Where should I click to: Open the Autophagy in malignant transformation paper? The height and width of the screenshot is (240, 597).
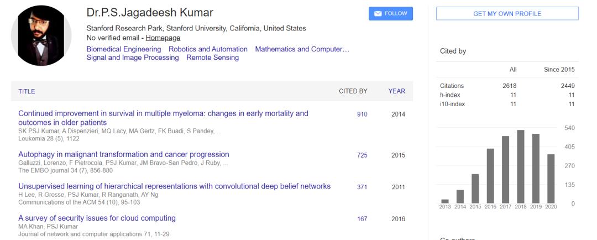point(124,154)
